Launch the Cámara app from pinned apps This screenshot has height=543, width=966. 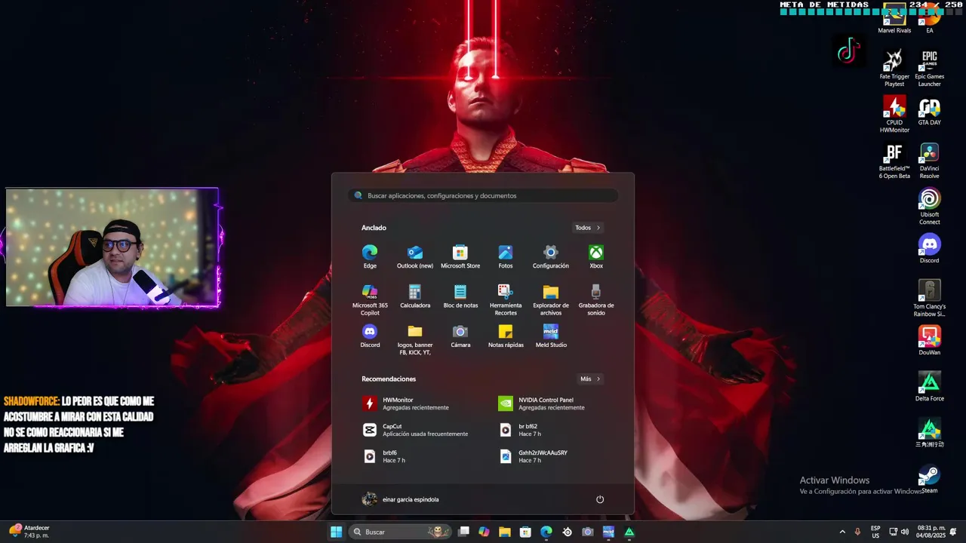(x=460, y=336)
